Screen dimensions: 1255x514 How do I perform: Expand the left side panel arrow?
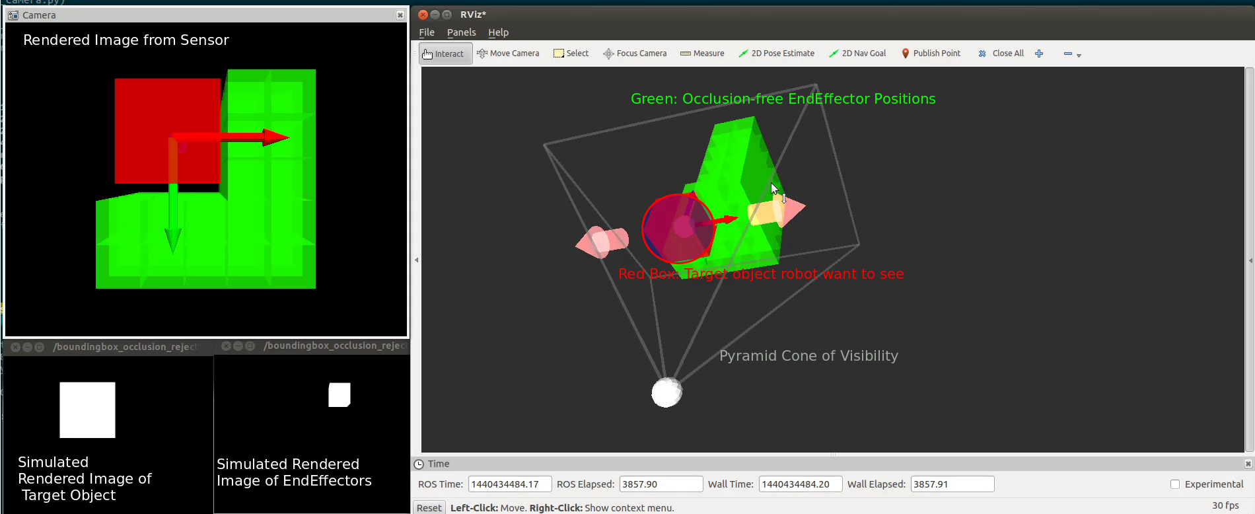coord(416,260)
